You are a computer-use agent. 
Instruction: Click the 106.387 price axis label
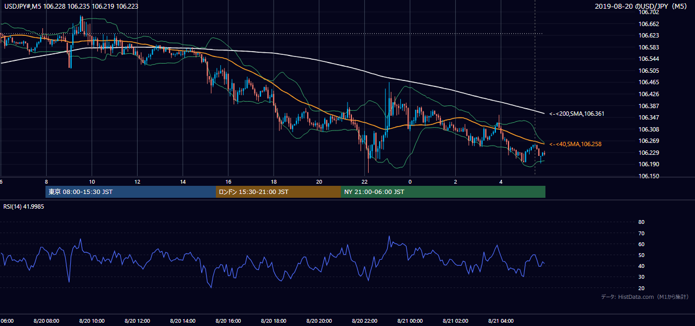[649, 106]
